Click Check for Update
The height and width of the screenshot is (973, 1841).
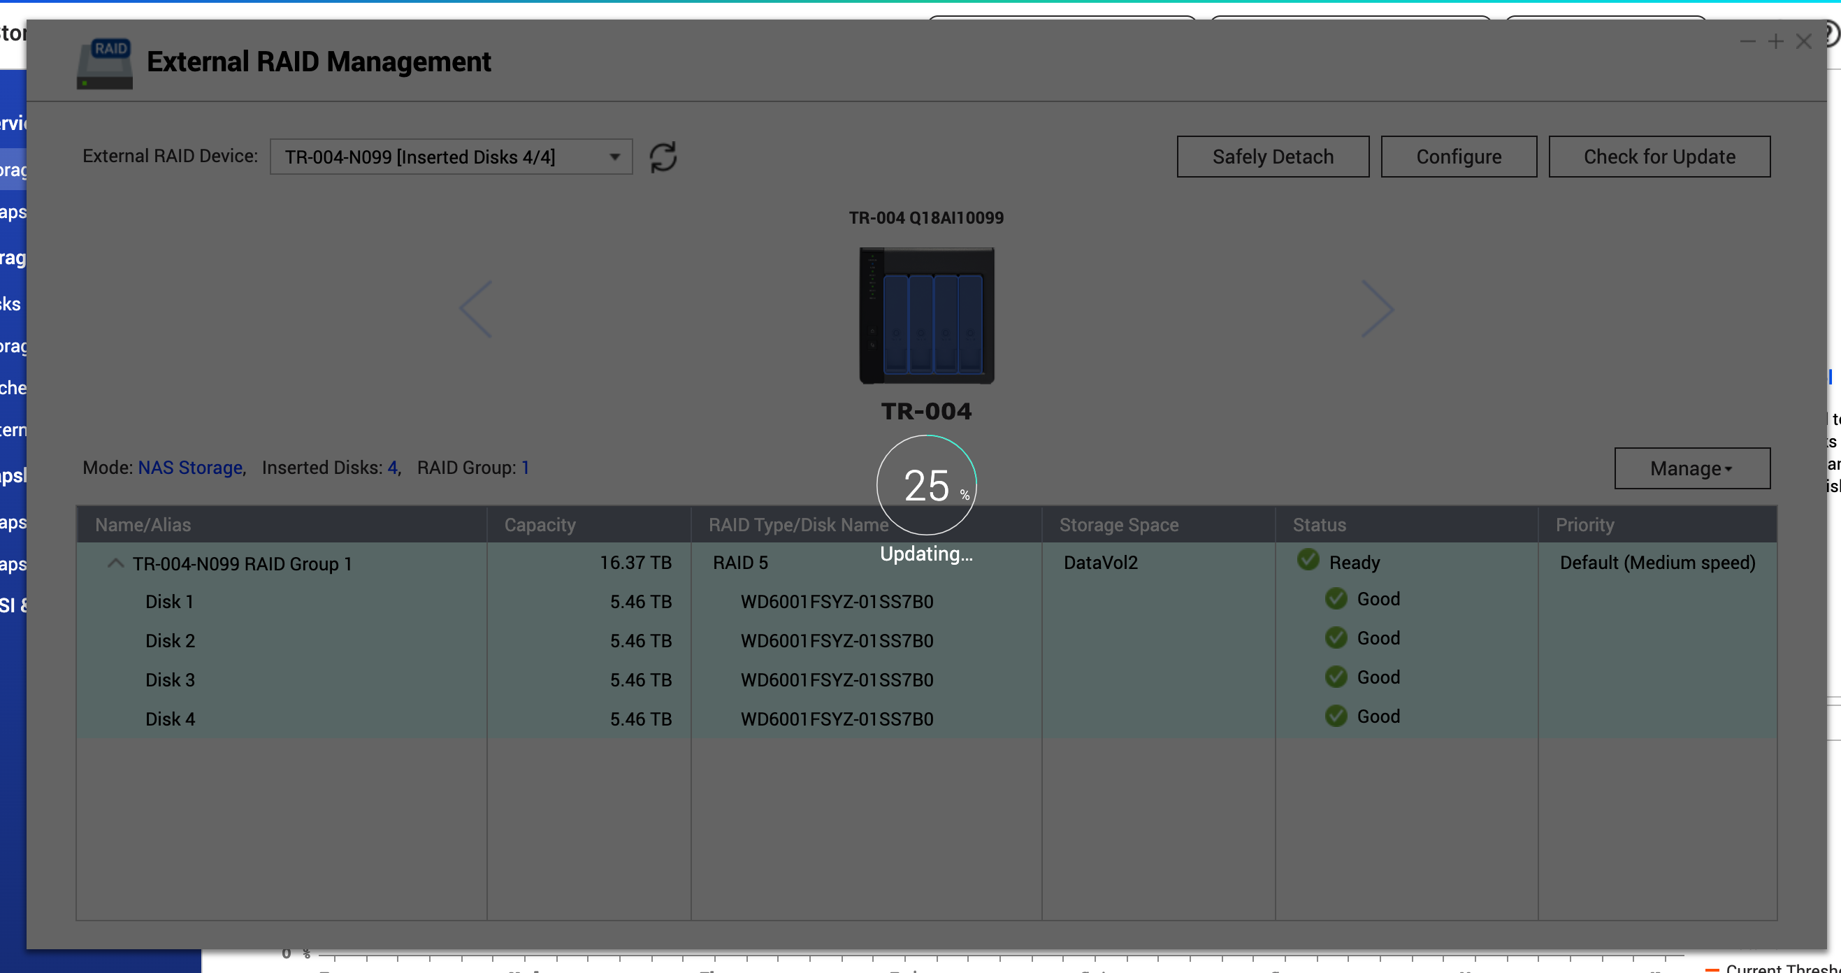1659,157
